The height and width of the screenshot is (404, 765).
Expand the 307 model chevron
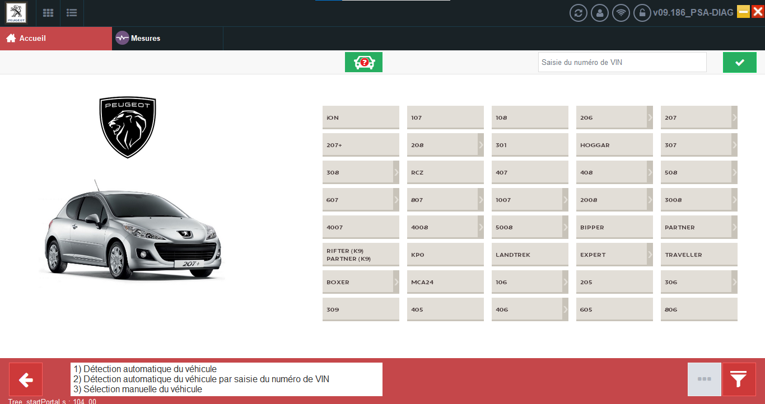point(734,145)
